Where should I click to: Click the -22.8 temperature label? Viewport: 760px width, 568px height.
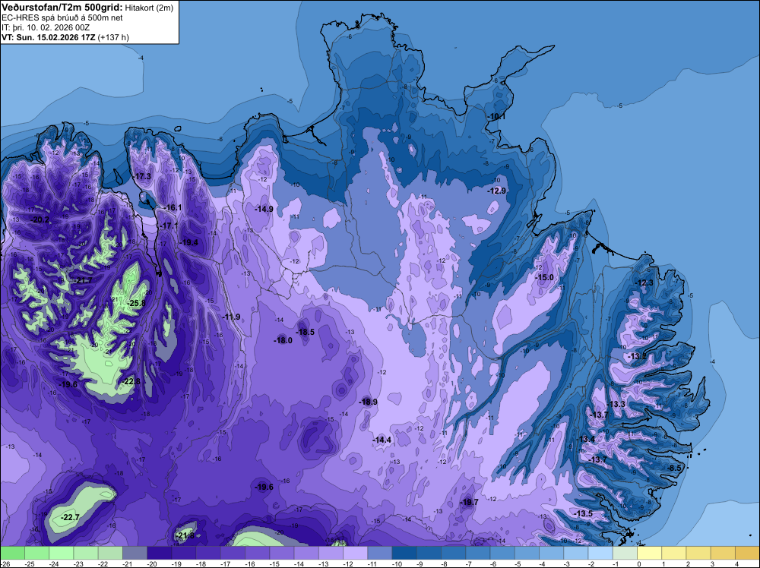click(x=131, y=381)
